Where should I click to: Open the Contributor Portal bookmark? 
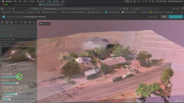pos(156,12)
